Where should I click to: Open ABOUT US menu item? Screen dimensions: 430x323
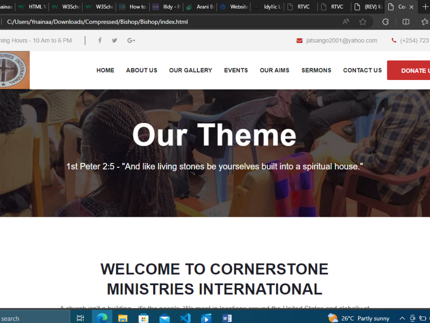click(x=141, y=70)
